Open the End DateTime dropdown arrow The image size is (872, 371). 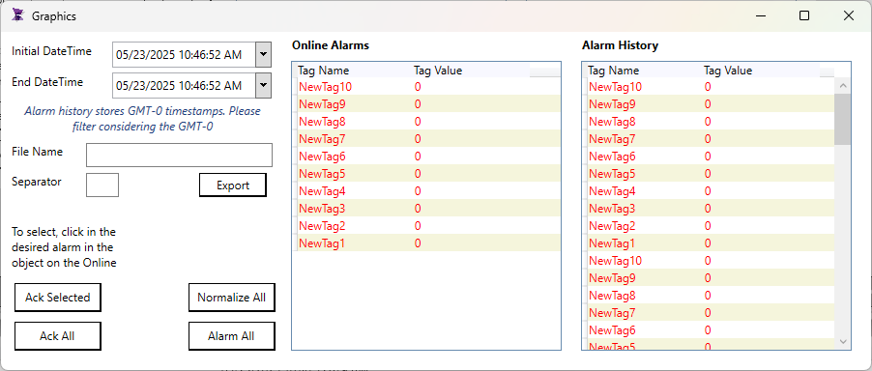(263, 86)
